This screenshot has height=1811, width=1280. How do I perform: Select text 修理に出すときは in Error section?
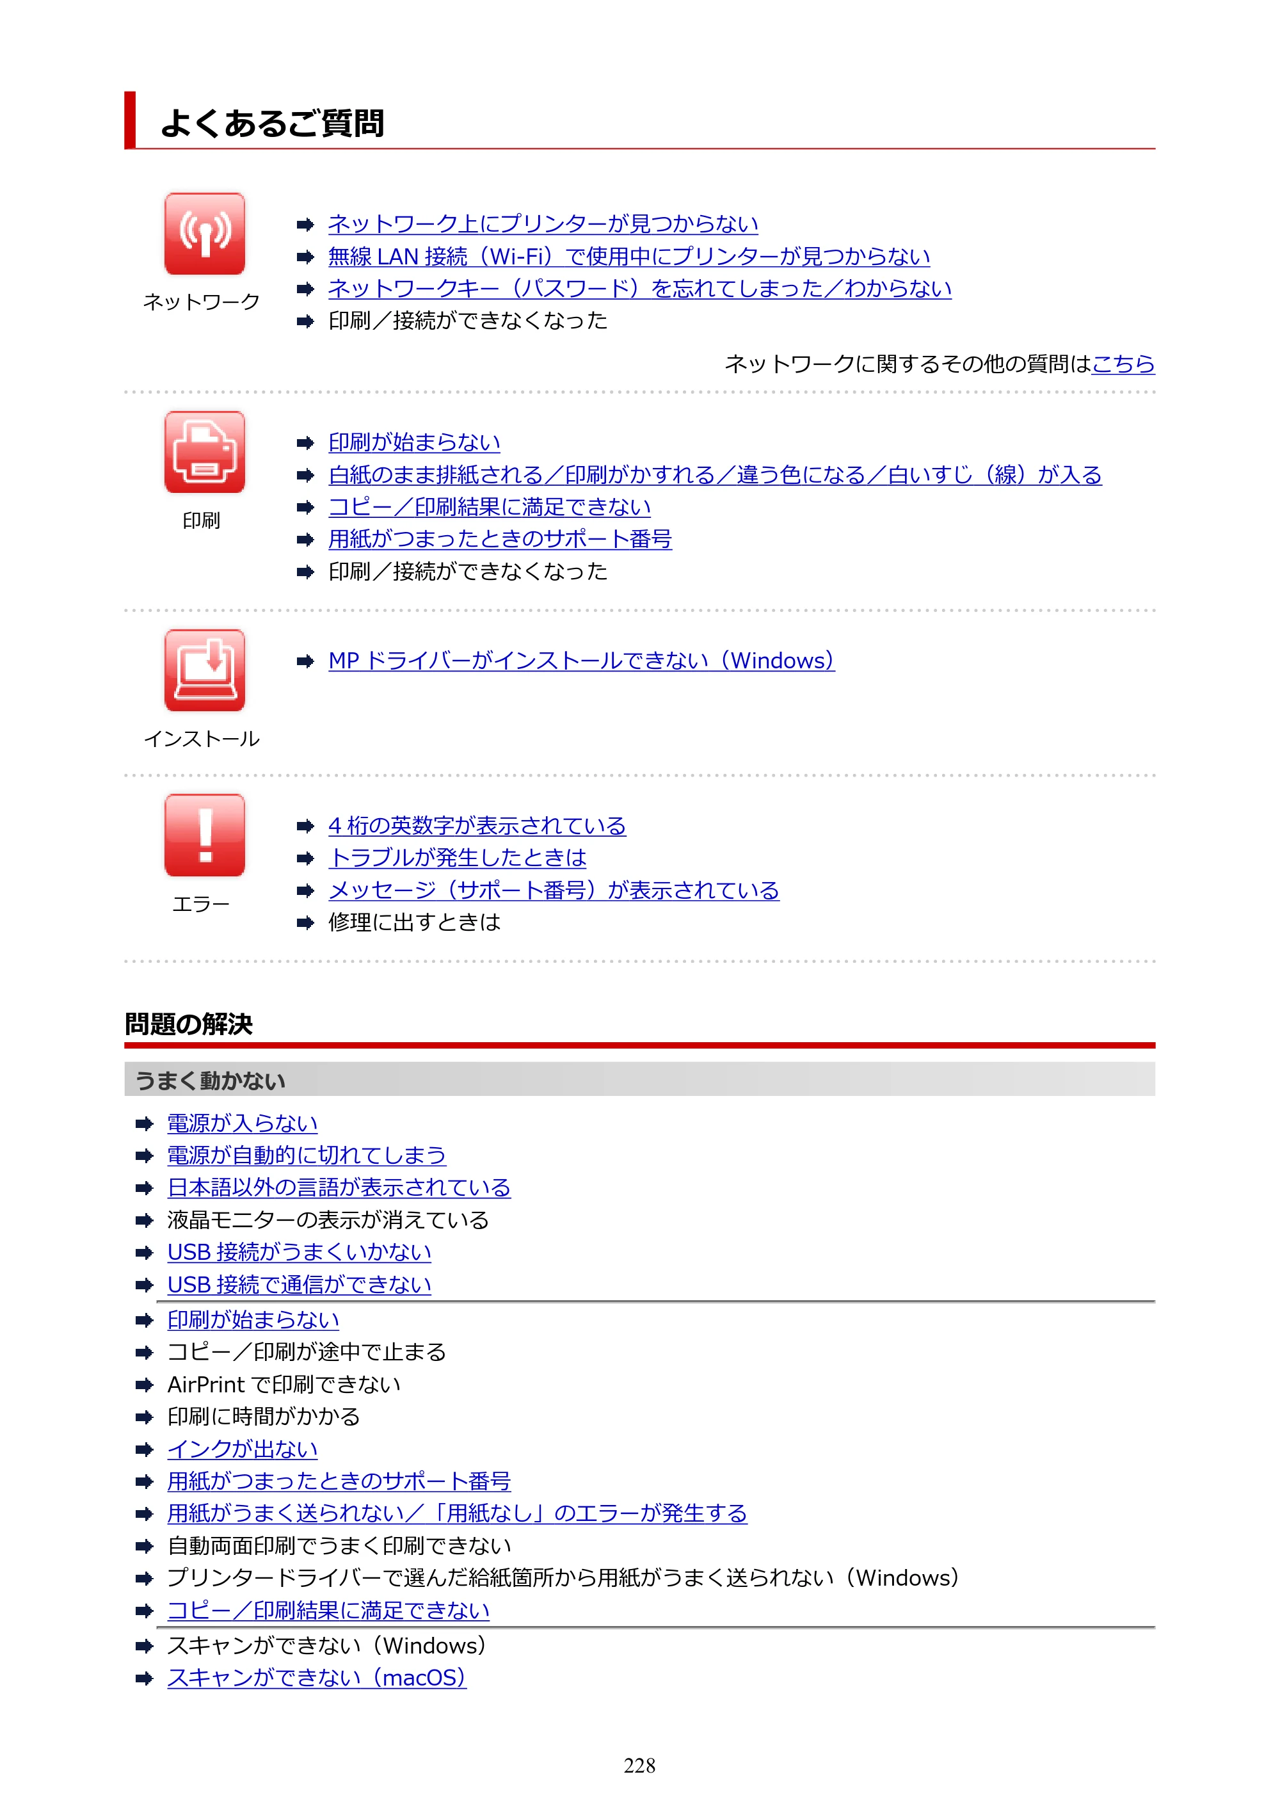[x=414, y=923]
